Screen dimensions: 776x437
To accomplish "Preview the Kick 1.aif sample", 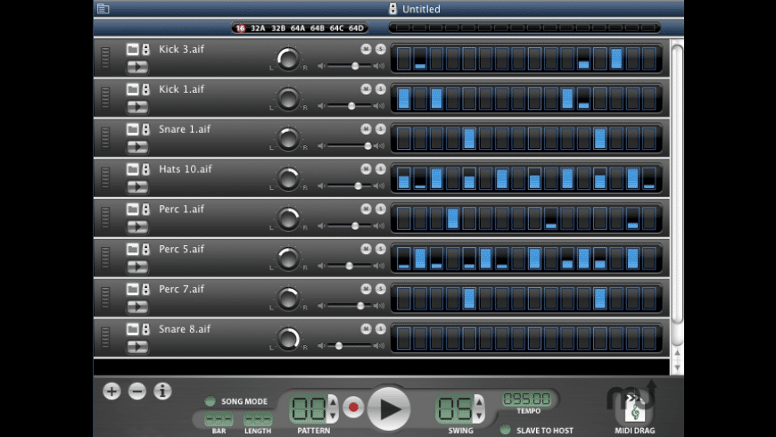I will [137, 107].
